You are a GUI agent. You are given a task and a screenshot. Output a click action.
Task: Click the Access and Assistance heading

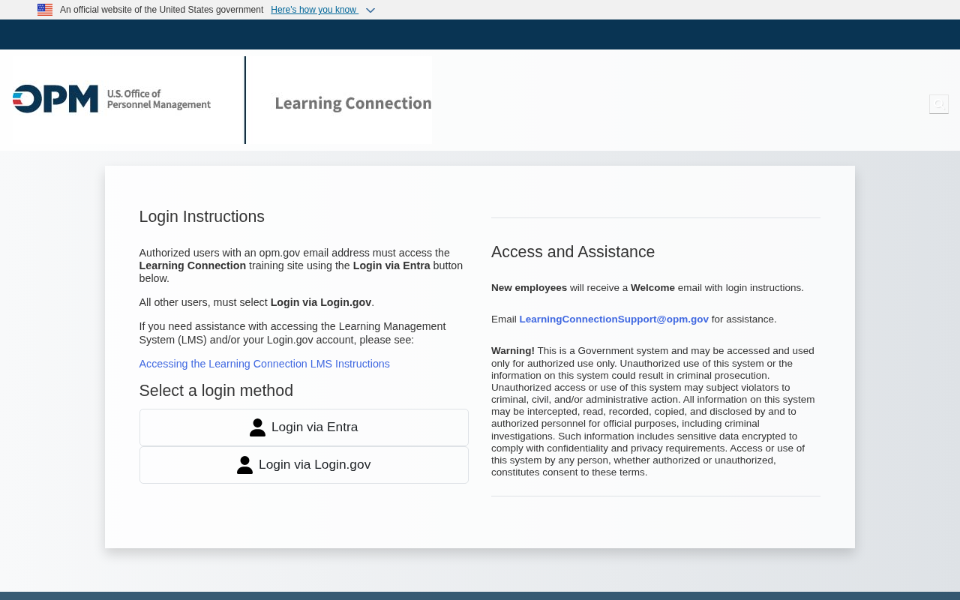click(573, 252)
